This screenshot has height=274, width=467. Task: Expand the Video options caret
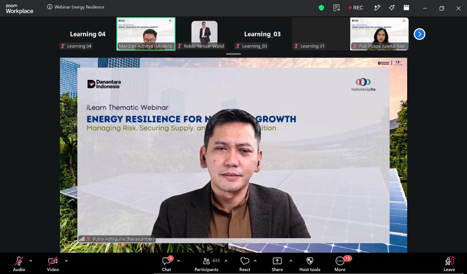(66, 261)
